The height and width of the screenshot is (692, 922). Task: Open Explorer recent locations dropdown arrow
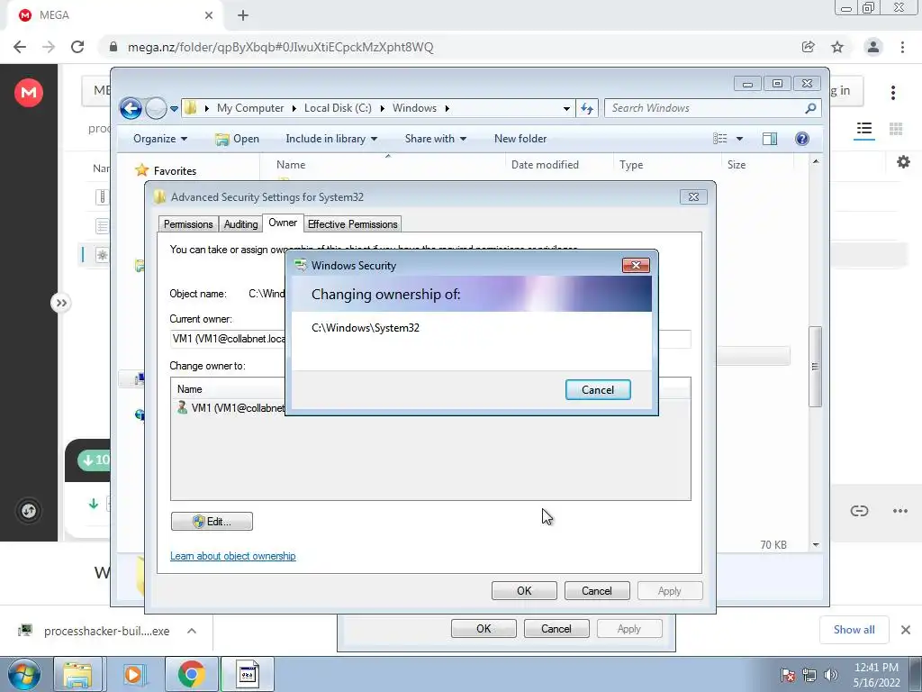pyautogui.click(x=174, y=109)
